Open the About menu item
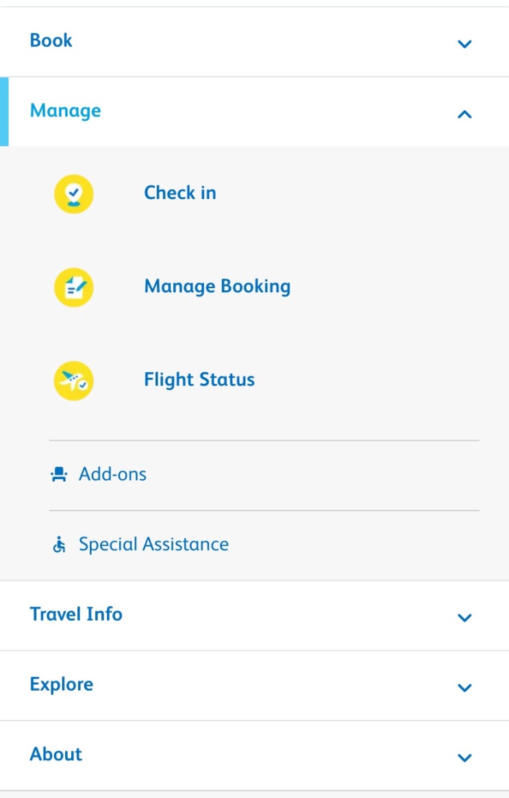 point(56,754)
